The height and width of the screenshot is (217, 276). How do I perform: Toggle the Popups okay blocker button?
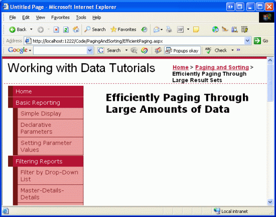pyautogui.click(x=182, y=51)
